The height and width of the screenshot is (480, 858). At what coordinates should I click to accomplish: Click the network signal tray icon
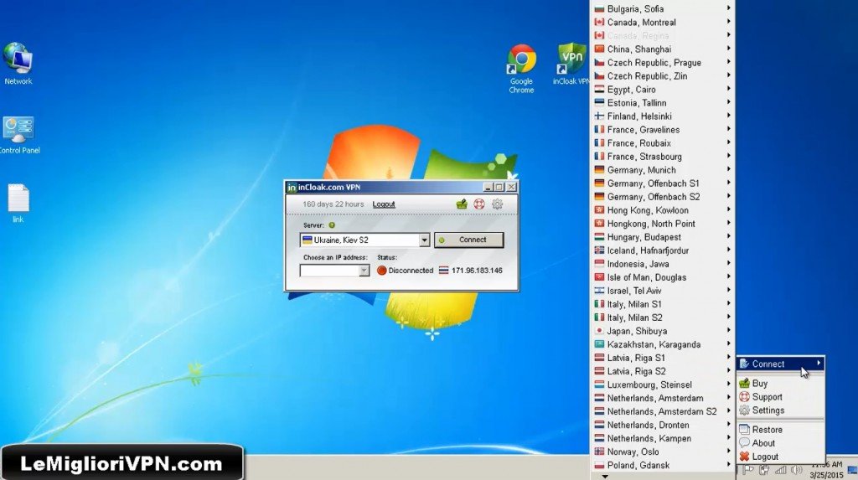(x=781, y=470)
